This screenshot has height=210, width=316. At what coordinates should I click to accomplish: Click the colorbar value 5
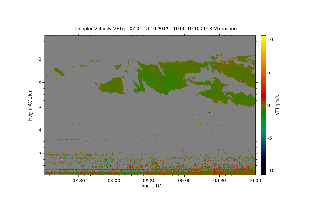(269, 72)
